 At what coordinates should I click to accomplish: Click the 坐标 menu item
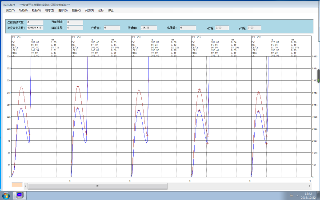pyautogui.click(x=101, y=10)
